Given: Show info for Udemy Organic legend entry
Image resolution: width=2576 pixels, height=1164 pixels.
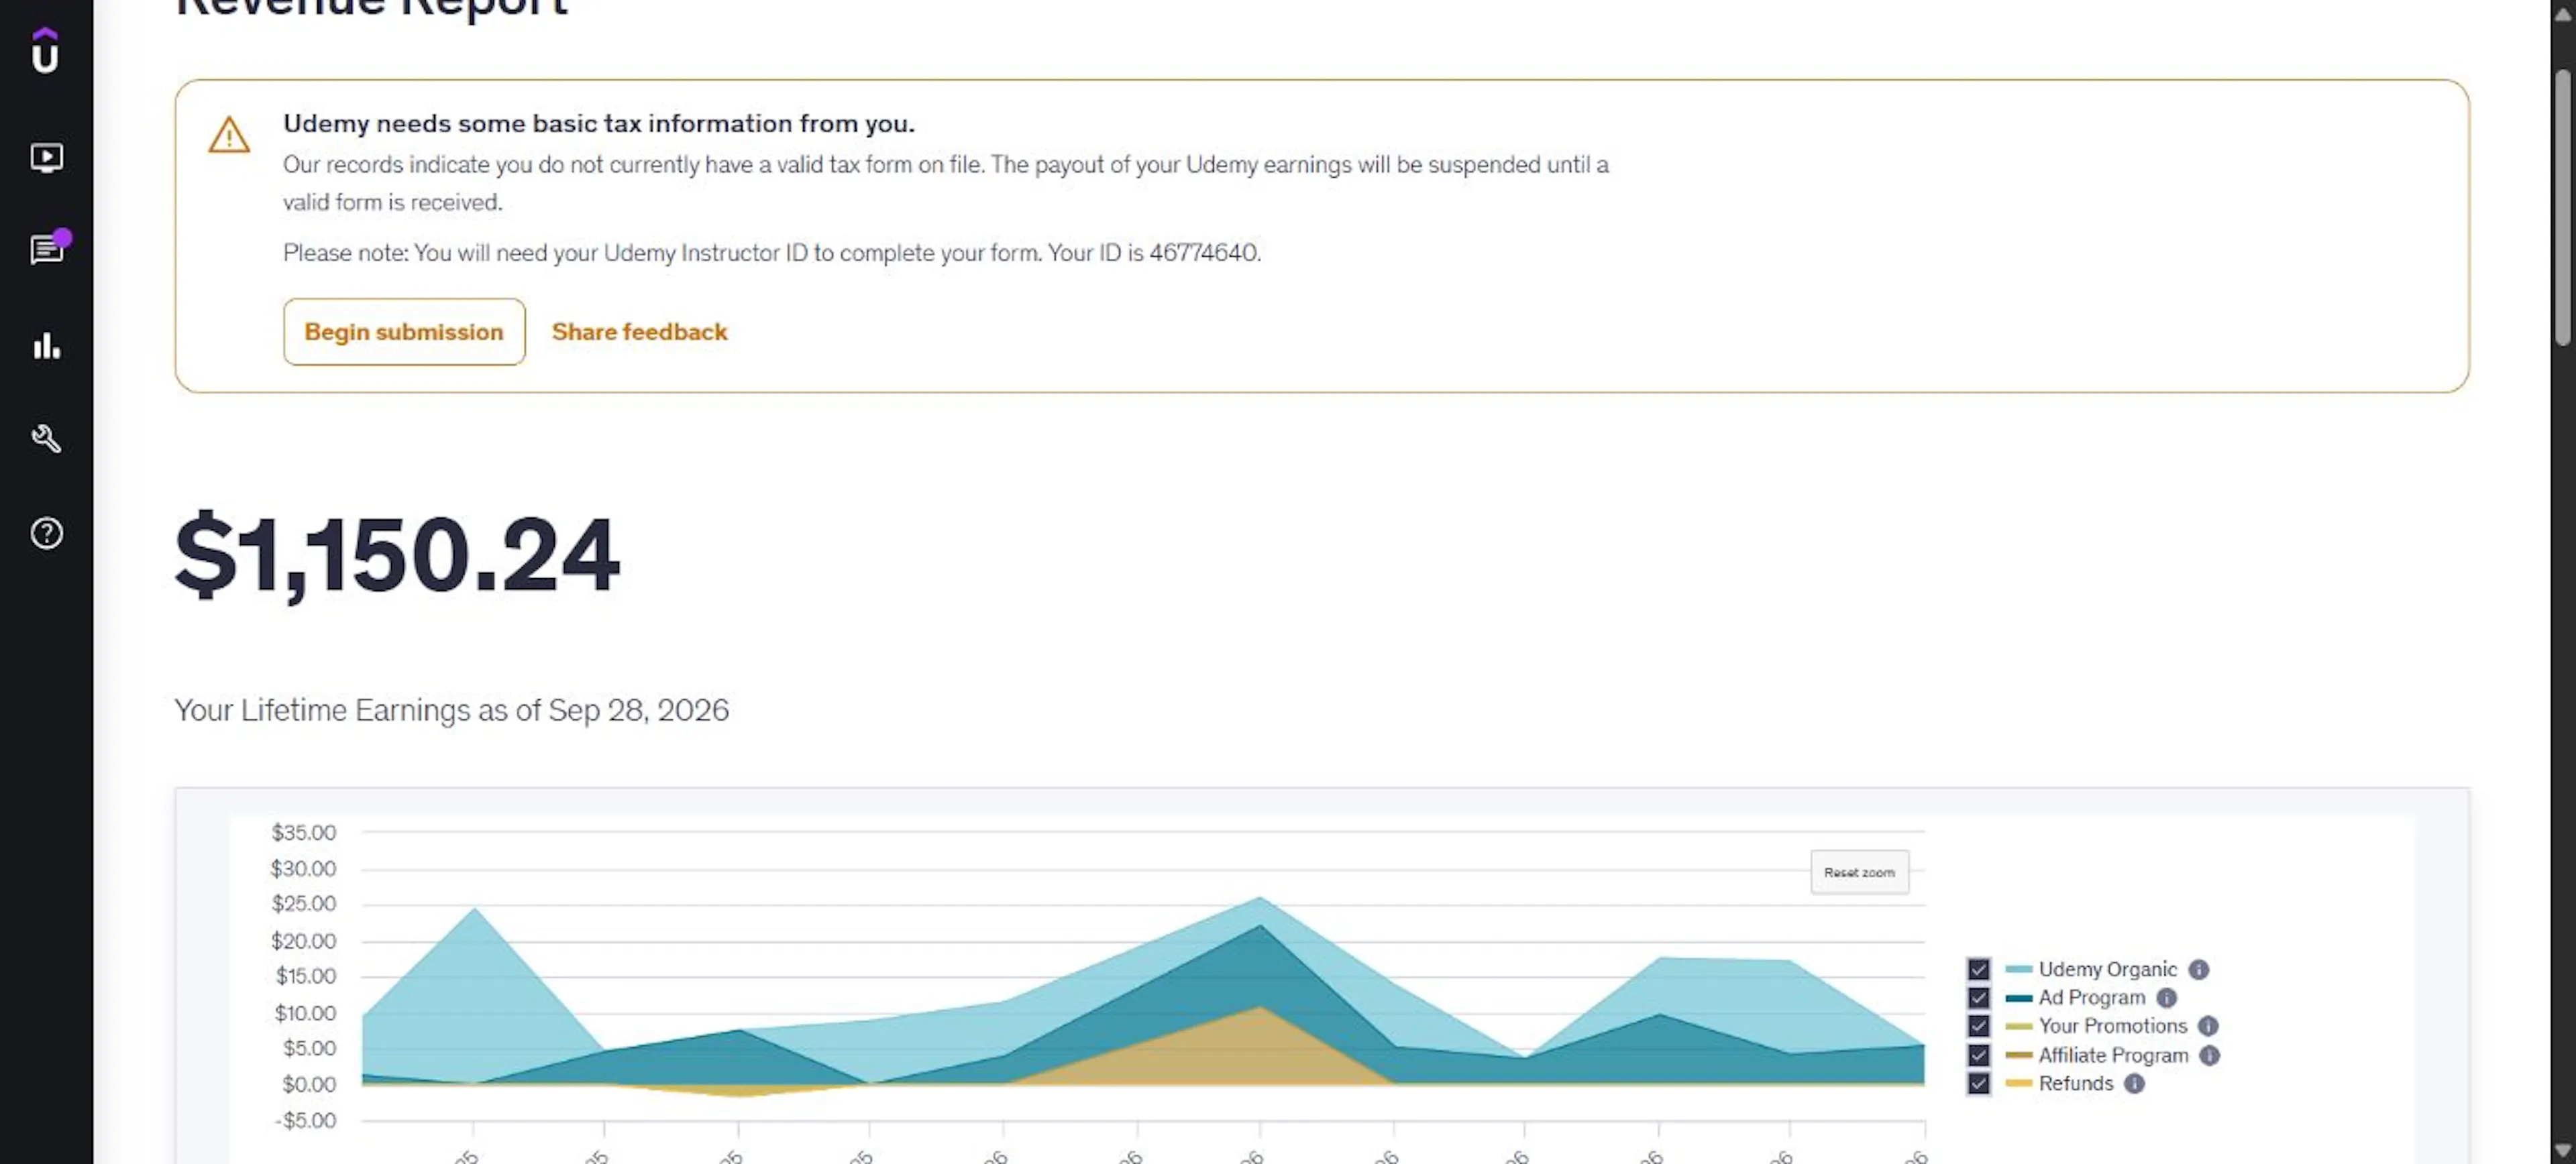Looking at the screenshot, I should pos(2198,969).
